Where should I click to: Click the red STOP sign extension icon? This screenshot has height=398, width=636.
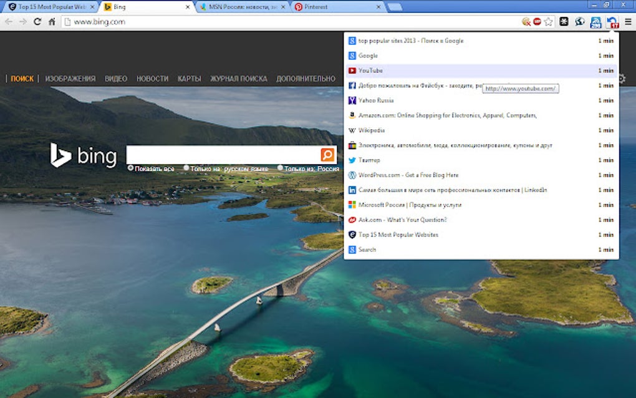[x=537, y=22]
